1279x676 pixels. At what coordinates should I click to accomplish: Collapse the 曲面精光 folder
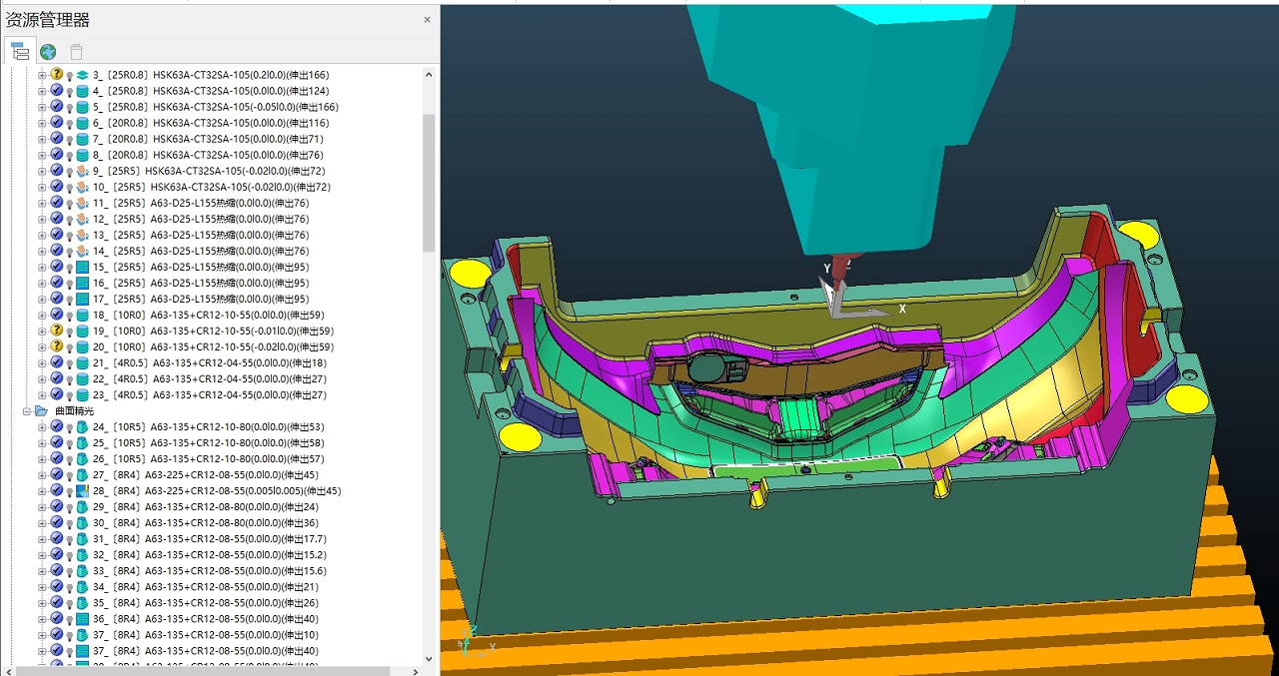(x=28, y=410)
